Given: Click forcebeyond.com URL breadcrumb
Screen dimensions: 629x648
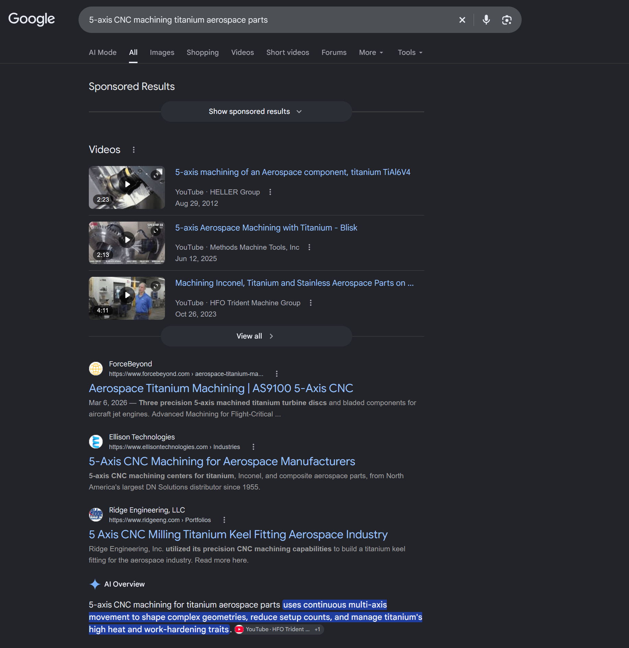Looking at the screenshot, I should tap(186, 374).
